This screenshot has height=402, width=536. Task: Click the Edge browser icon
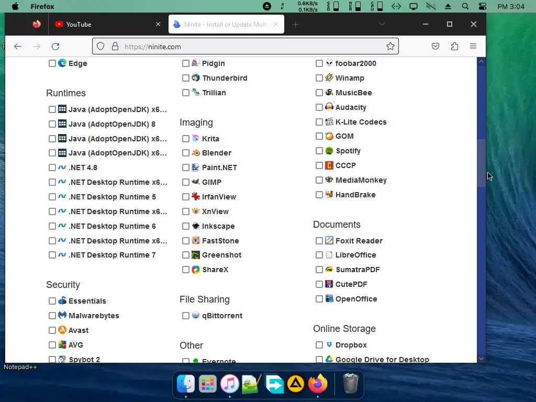tap(62, 63)
